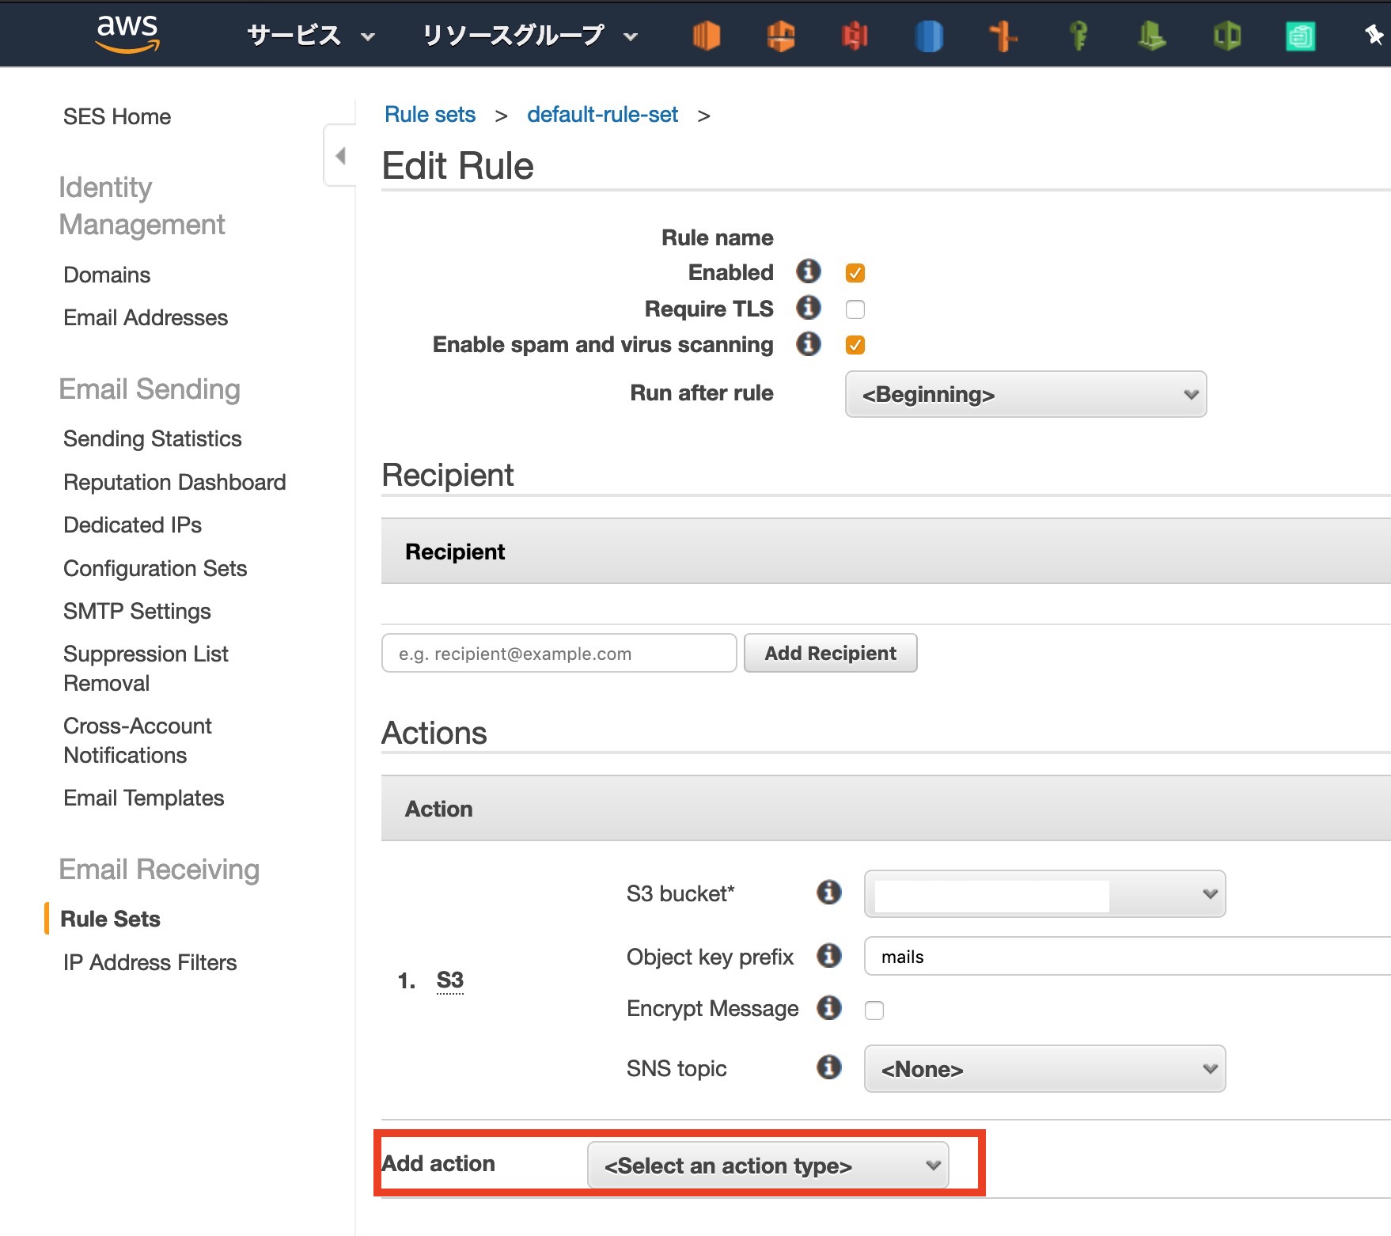Click the white pushpin icon in header

point(1374,36)
